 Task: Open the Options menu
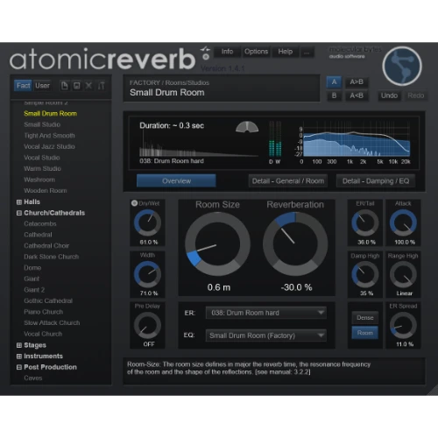pyautogui.click(x=256, y=52)
